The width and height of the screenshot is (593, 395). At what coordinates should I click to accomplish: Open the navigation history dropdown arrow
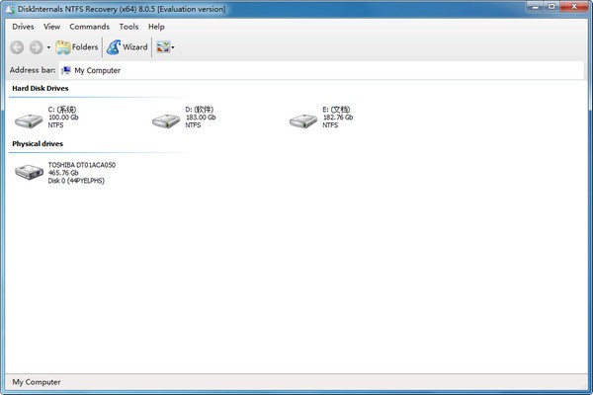48,47
